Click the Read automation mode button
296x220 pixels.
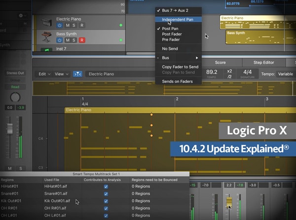pyautogui.click(x=15, y=87)
